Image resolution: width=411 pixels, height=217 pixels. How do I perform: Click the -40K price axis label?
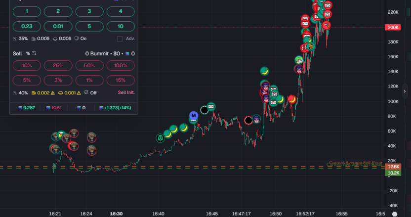coord(392,206)
